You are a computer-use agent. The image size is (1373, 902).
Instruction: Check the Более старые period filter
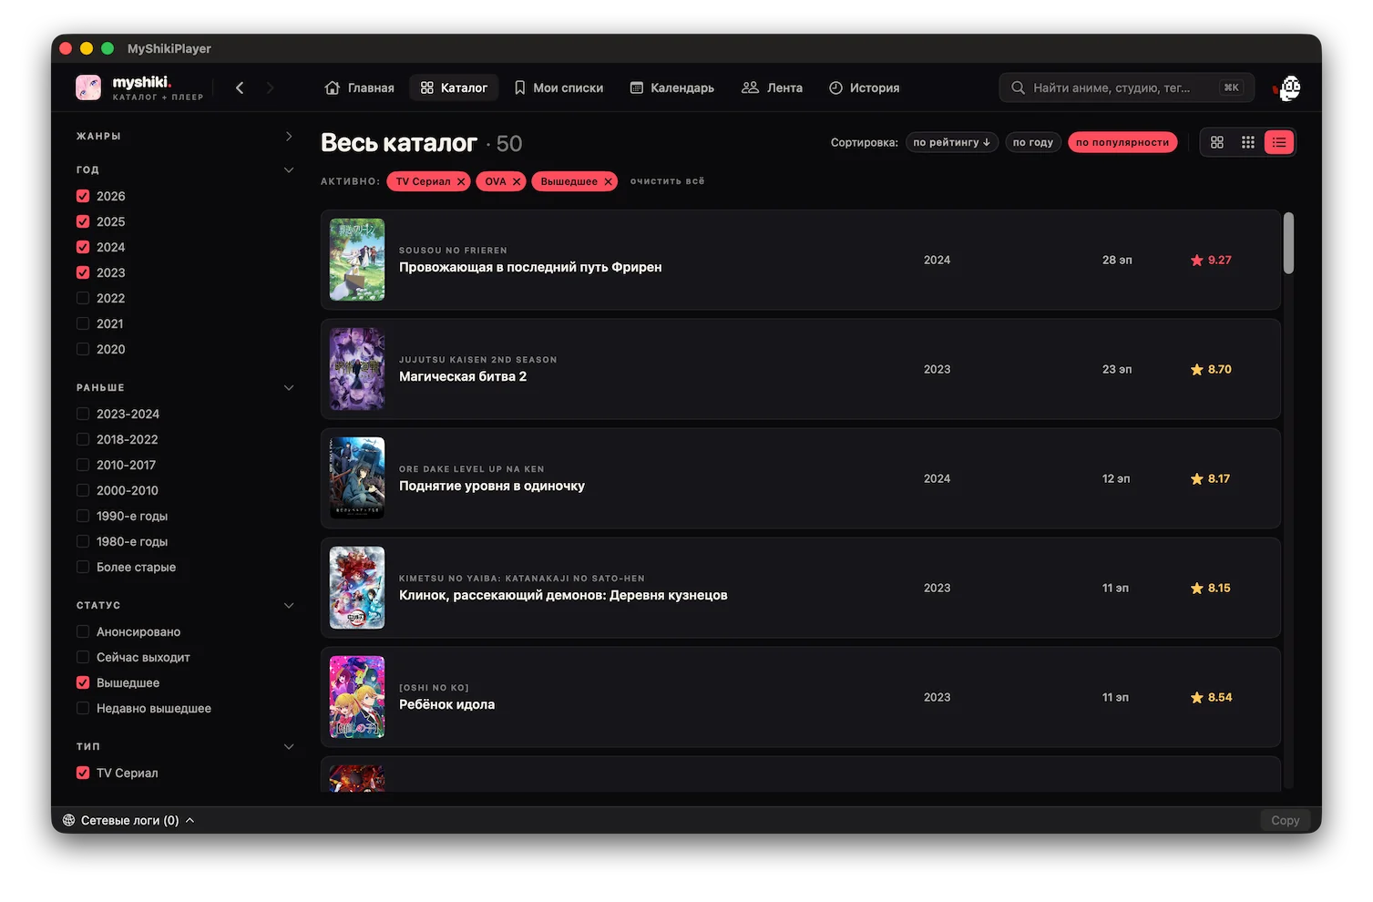click(83, 567)
